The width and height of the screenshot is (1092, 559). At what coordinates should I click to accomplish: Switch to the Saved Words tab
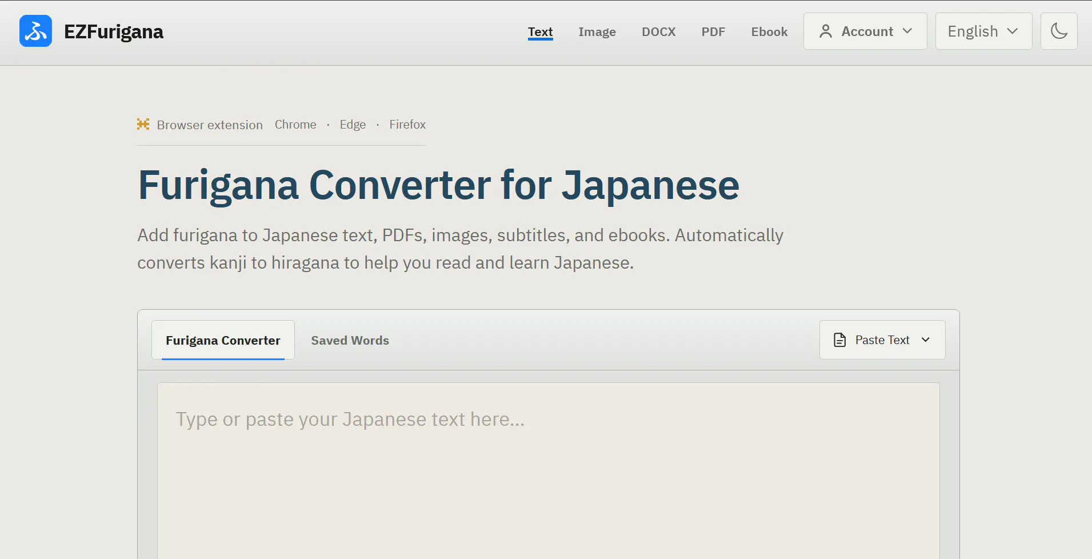click(x=350, y=340)
